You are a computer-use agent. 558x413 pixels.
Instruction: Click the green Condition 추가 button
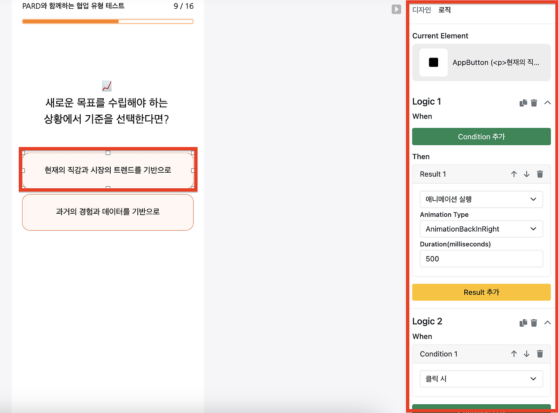click(x=481, y=137)
